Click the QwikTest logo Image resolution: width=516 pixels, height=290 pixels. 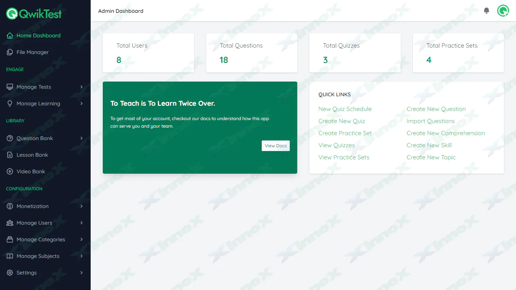pos(34,14)
